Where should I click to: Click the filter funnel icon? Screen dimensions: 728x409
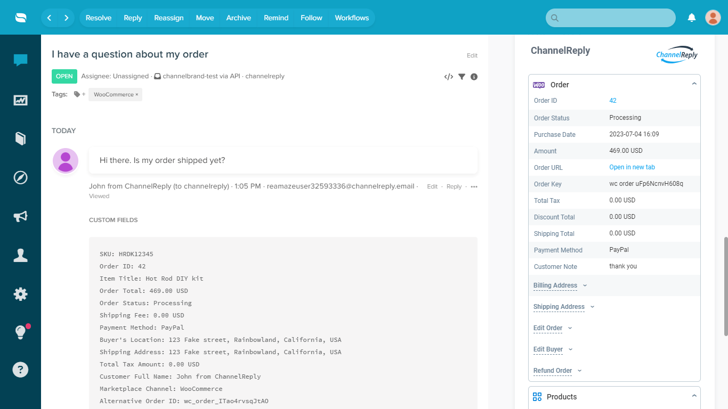[x=462, y=77]
